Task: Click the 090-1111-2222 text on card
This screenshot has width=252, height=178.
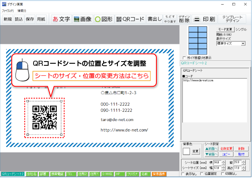Action: click(x=117, y=110)
